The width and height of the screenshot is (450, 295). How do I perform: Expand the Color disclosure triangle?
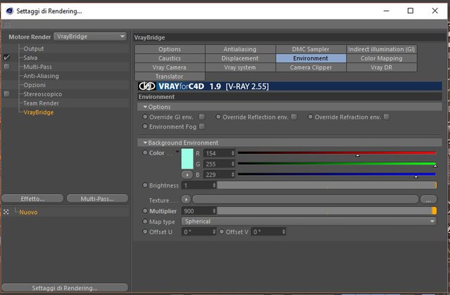[177, 152]
